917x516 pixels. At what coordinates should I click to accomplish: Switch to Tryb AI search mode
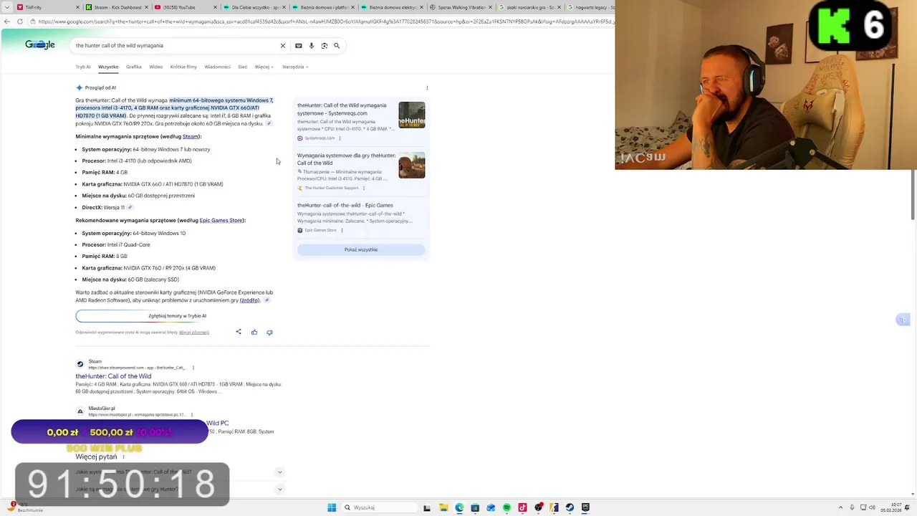point(83,67)
